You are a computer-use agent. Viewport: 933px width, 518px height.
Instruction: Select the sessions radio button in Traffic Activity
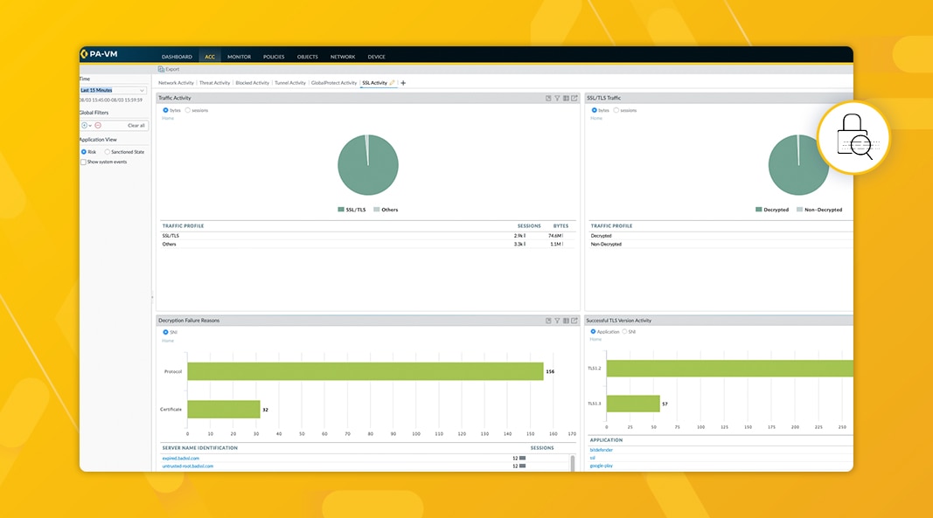tap(188, 110)
